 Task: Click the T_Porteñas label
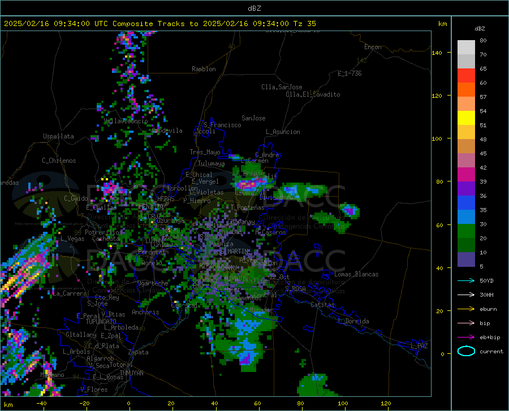(x=247, y=207)
